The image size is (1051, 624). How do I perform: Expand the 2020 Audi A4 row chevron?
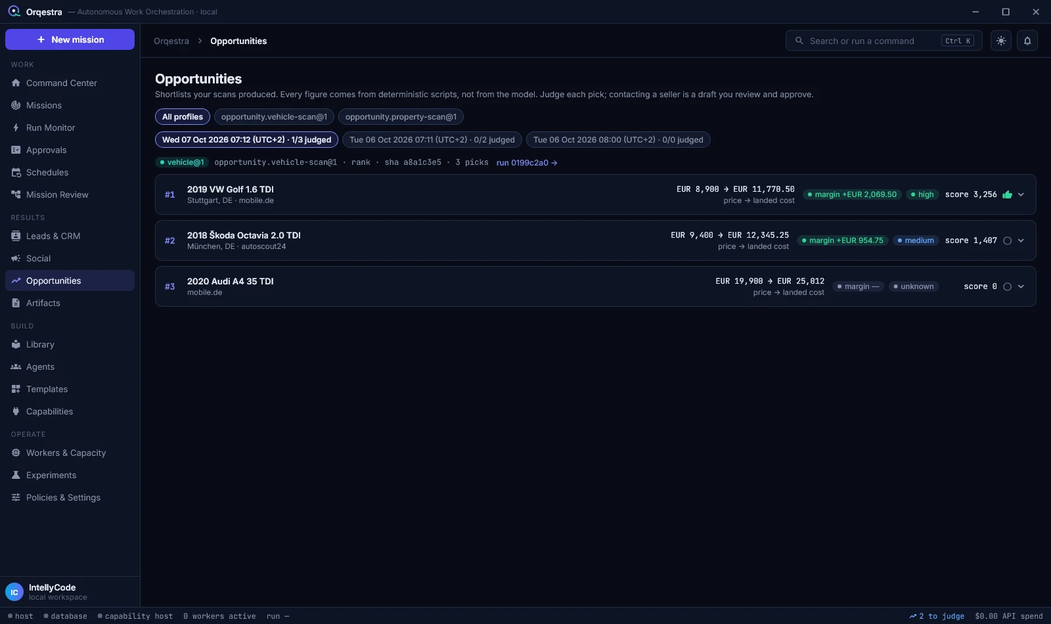[1021, 286]
